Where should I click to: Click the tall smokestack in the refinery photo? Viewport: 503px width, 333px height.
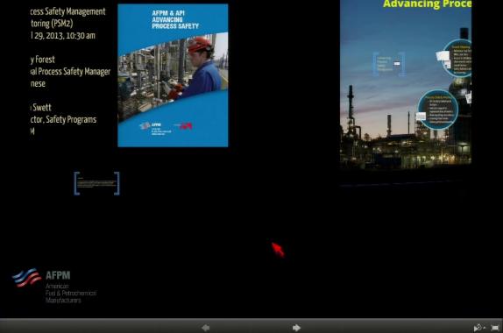coord(351,109)
